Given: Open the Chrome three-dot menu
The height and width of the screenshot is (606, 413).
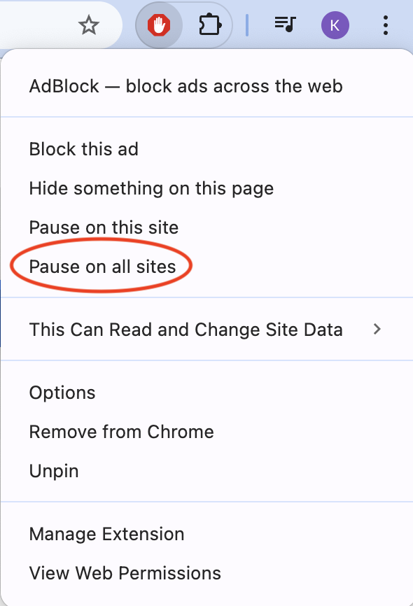Looking at the screenshot, I should pos(386,25).
